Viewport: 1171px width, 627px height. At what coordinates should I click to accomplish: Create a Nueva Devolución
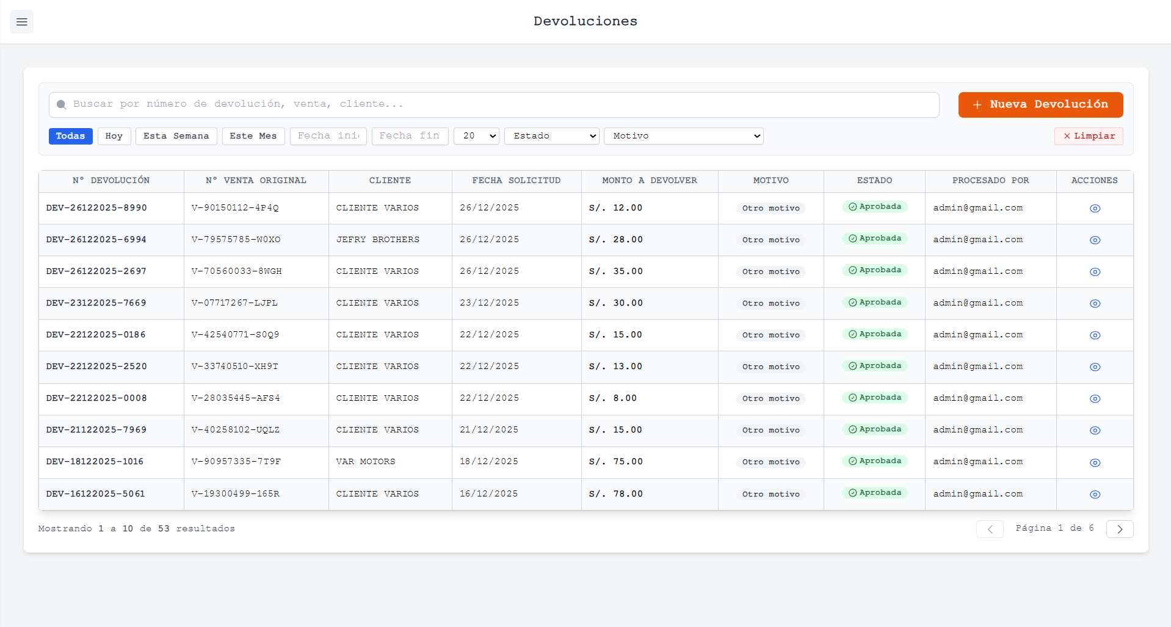(1040, 105)
